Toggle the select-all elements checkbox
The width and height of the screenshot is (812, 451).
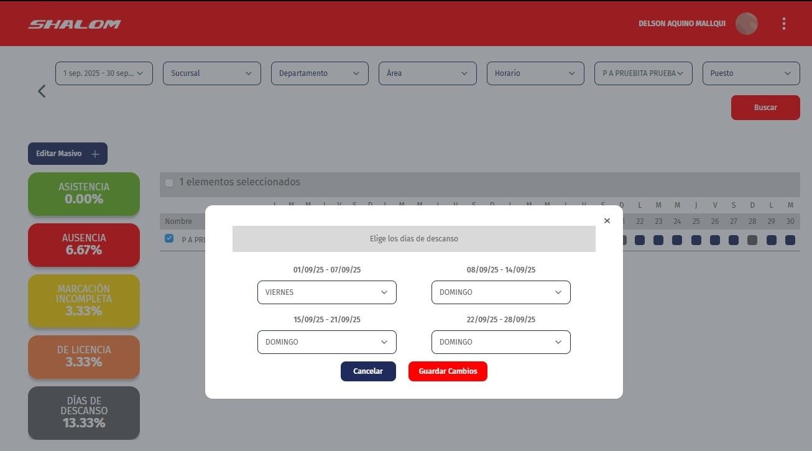click(x=169, y=183)
